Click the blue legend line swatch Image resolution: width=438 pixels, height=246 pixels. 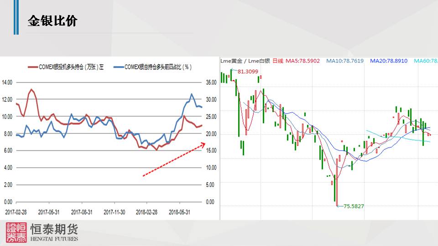pos(119,67)
